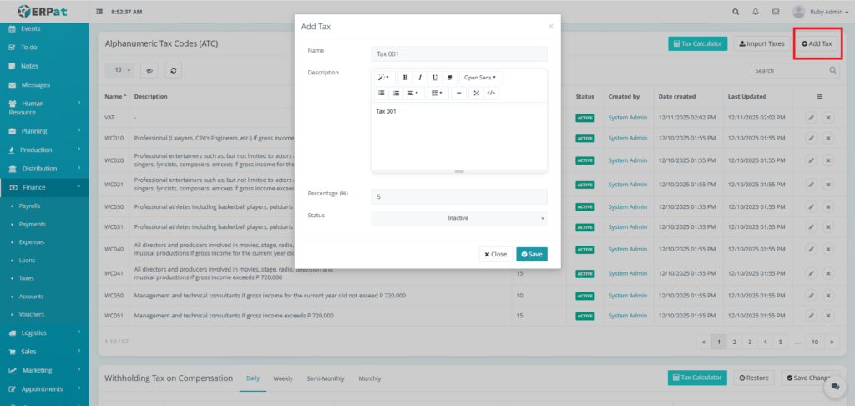855x406 pixels.
Task: Toggle fullscreen editor mode
Action: pyautogui.click(x=476, y=94)
